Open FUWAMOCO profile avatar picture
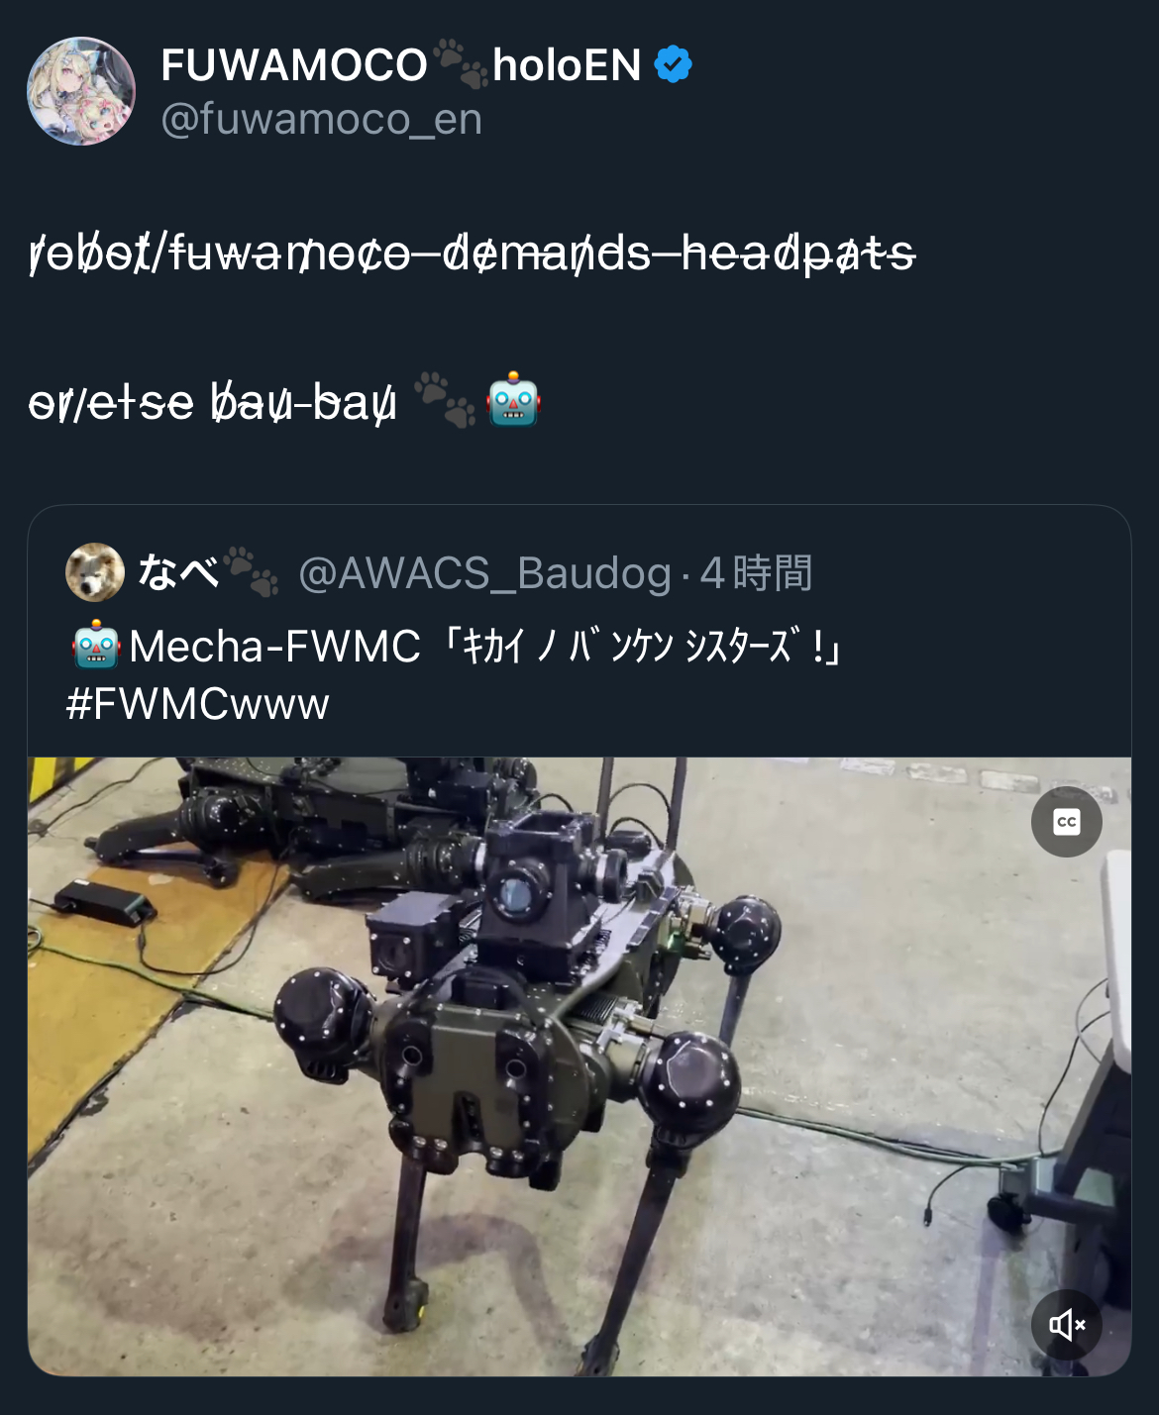 pyautogui.click(x=81, y=91)
